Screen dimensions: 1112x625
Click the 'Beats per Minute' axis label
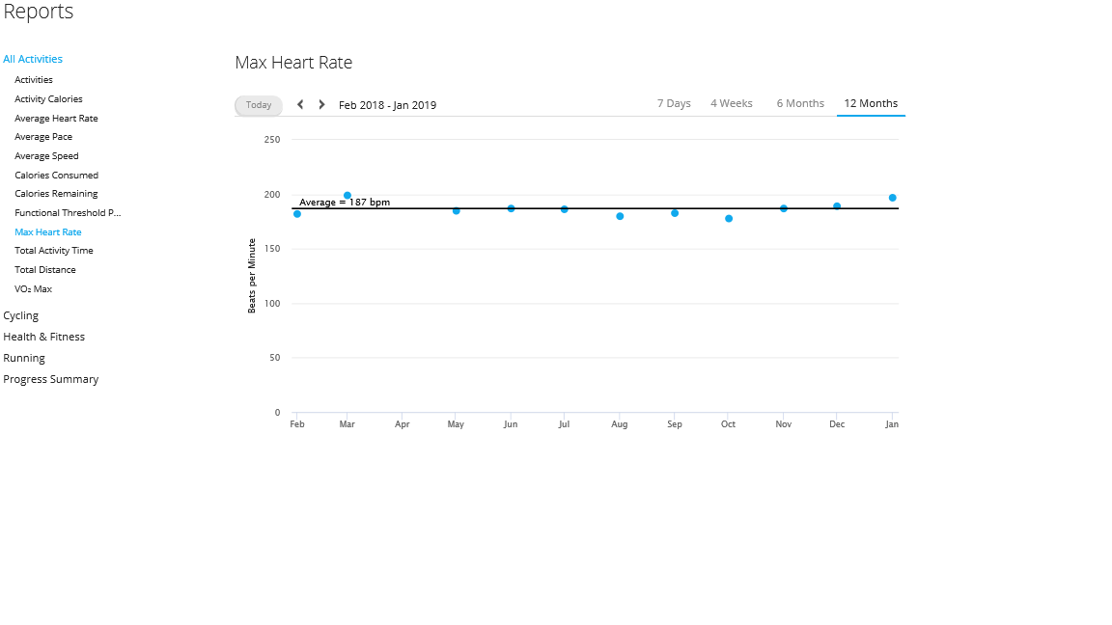(252, 276)
